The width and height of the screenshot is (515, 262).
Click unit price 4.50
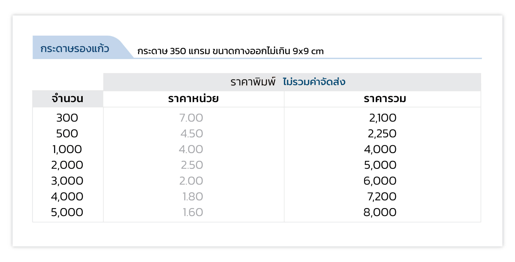pos(192,134)
